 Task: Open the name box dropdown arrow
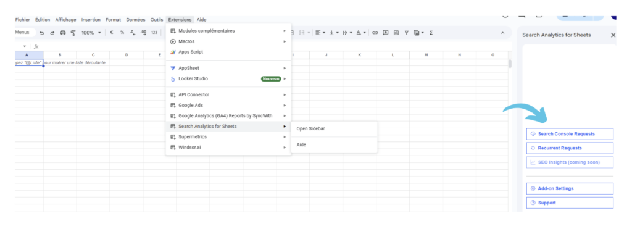coord(25,46)
